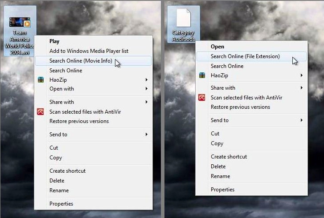Click Search Online (File Extension)
This screenshot has height=218, width=324.
click(245, 56)
